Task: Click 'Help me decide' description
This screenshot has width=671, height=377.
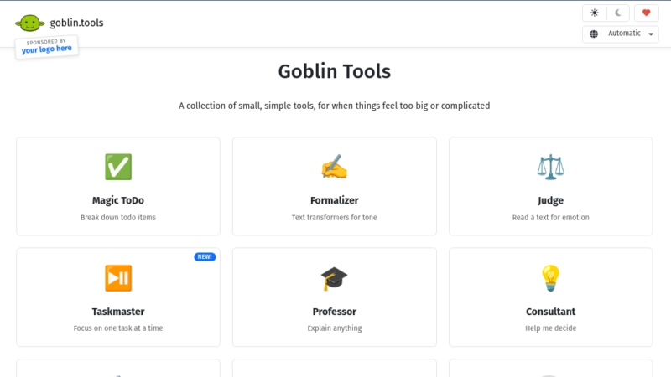Action: click(550, 328)
